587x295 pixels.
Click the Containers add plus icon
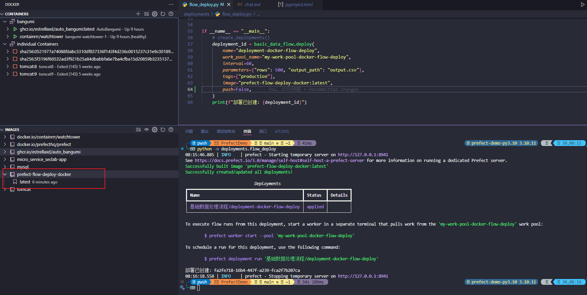[138, 14]
